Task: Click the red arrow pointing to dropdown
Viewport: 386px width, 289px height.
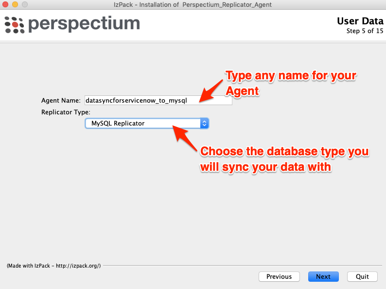Action: pyautogui.click(x=185, y=138)
